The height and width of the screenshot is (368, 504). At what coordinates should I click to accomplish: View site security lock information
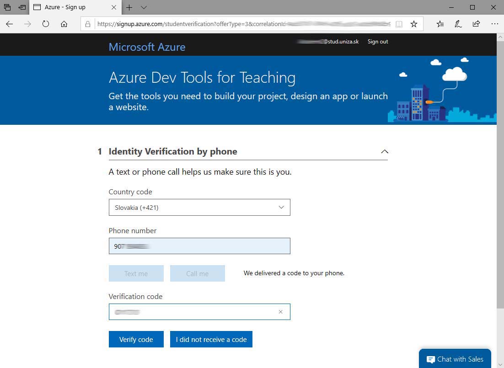[x=88, y=24]
